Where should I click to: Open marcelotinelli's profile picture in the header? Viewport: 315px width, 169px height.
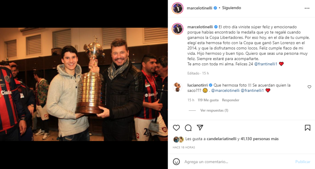coord(177,8)
